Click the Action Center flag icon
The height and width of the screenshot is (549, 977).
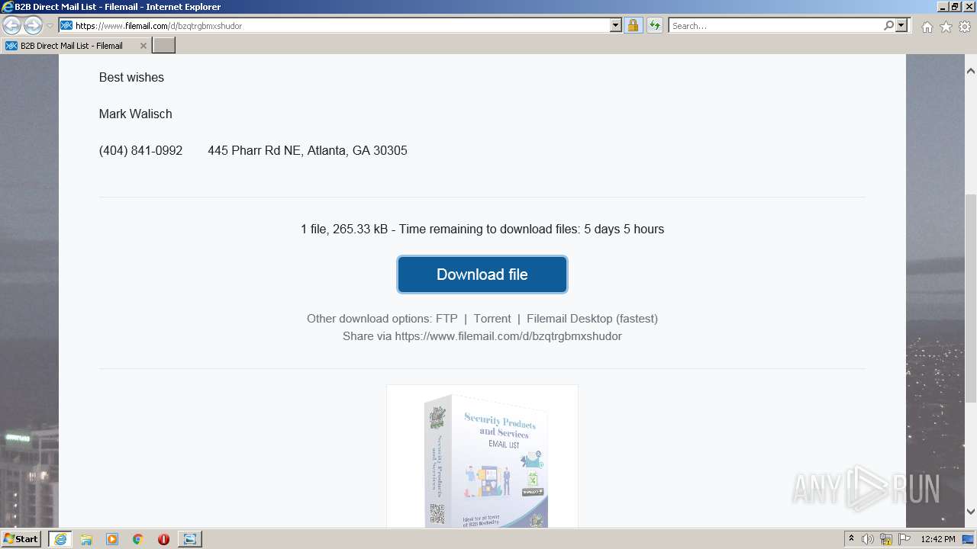pos(904,539)
